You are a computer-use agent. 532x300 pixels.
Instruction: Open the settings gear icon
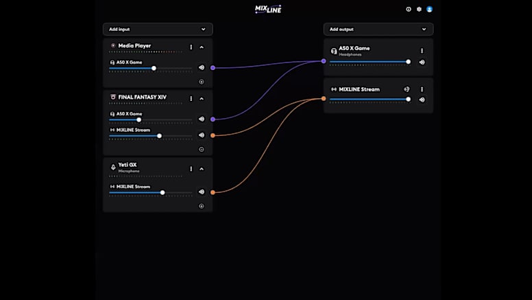click(x=419, y=9)
